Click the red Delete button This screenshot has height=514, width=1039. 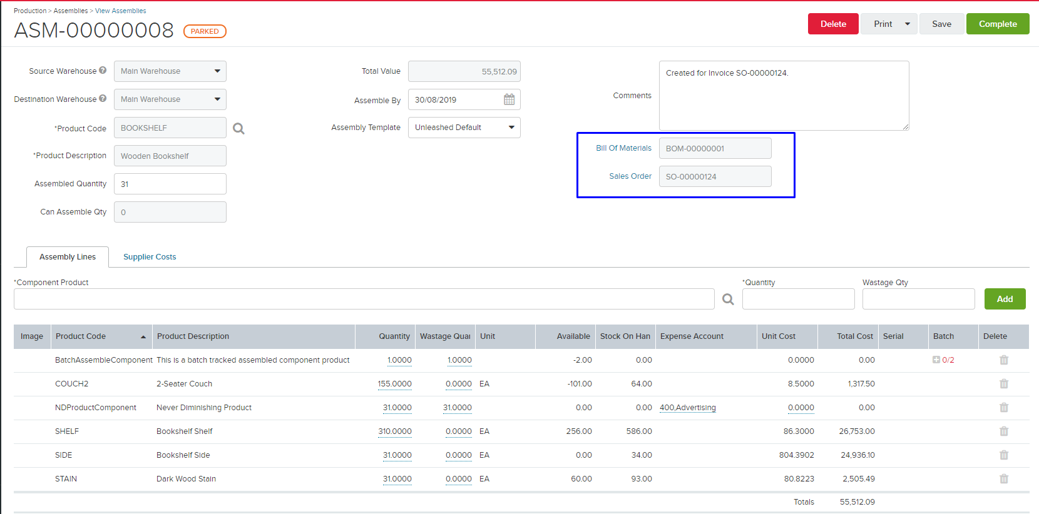(833, 24)
